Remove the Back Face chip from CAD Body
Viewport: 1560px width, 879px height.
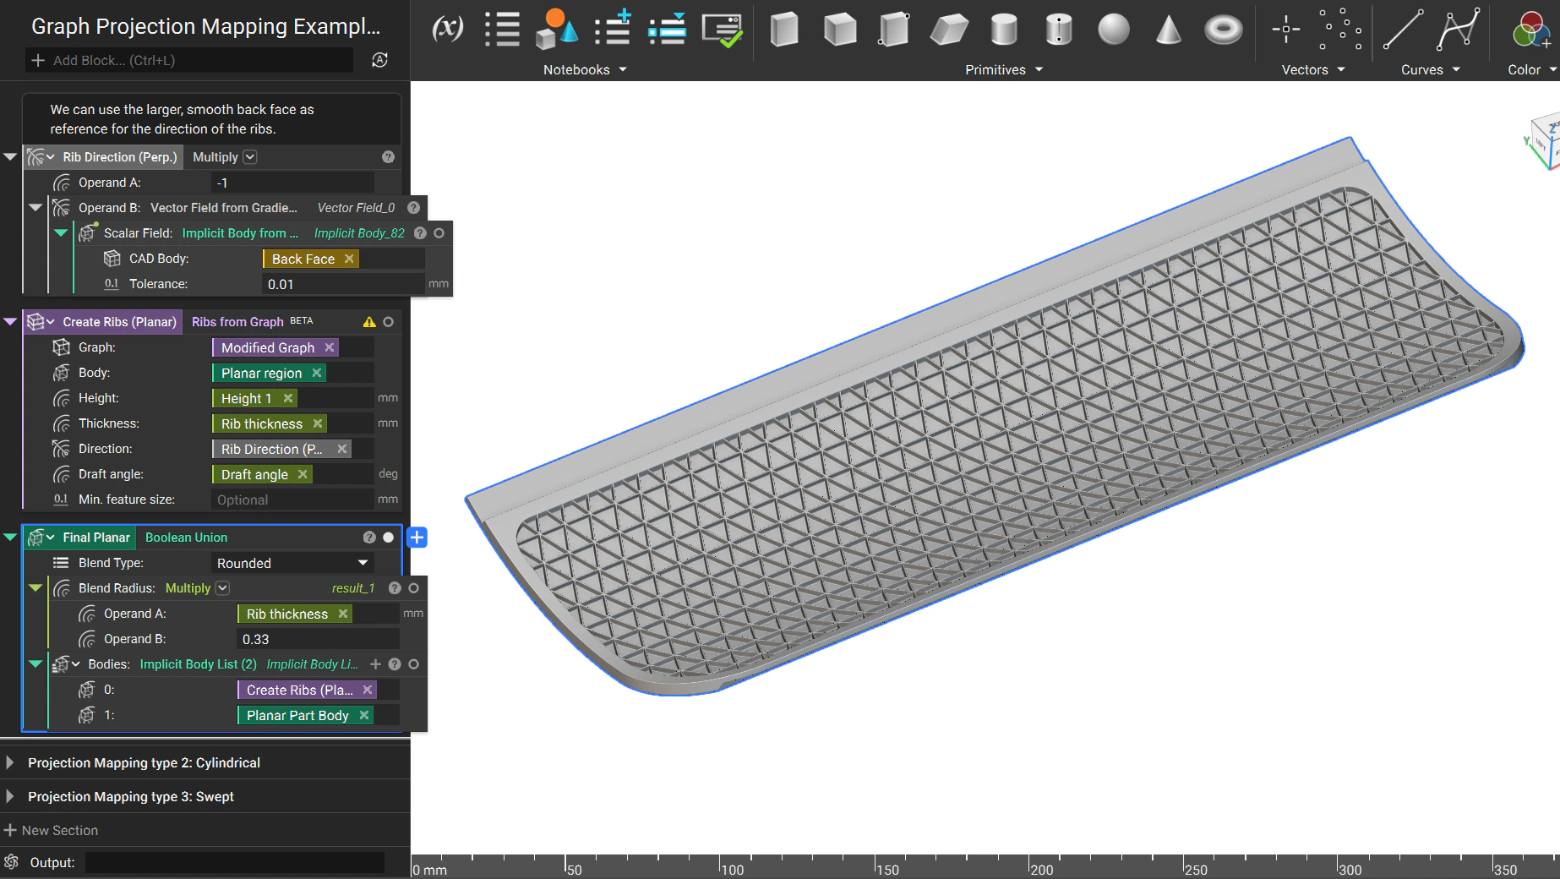click(x=349, y=259)
